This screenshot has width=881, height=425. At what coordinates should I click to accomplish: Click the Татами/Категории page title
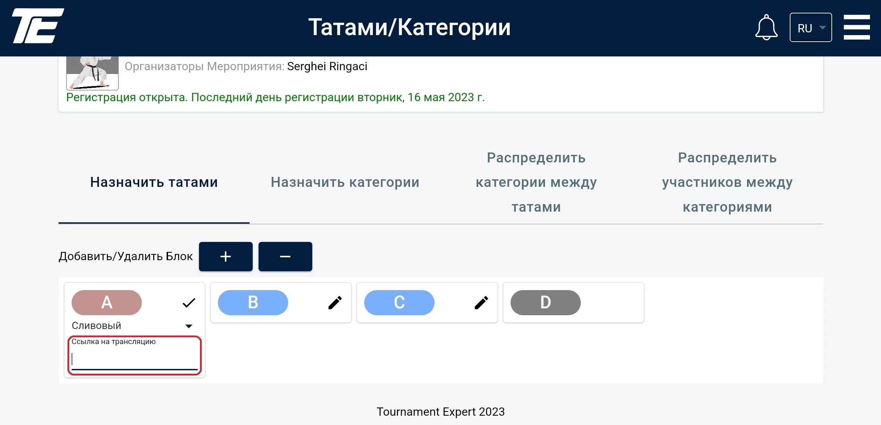pos(409,27)
